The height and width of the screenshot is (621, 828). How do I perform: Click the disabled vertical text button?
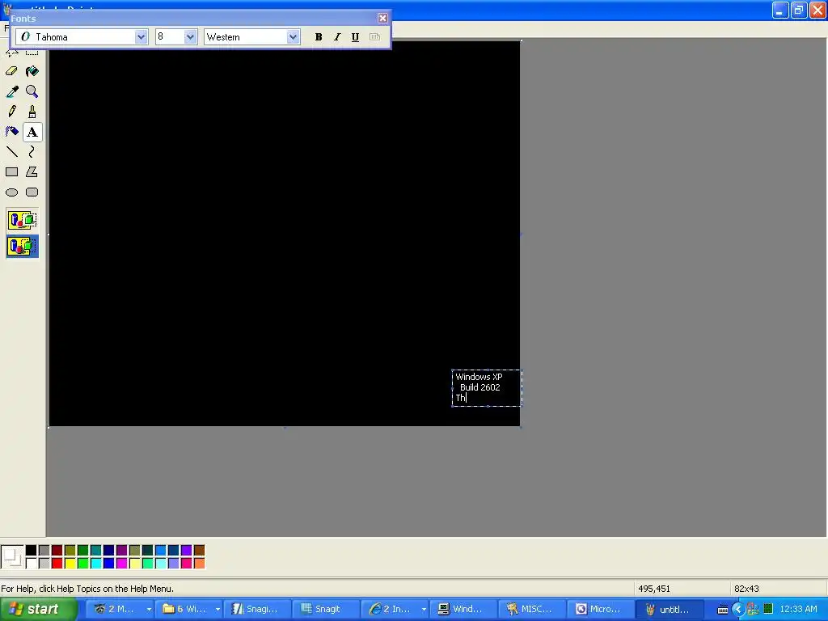[374, 37]
